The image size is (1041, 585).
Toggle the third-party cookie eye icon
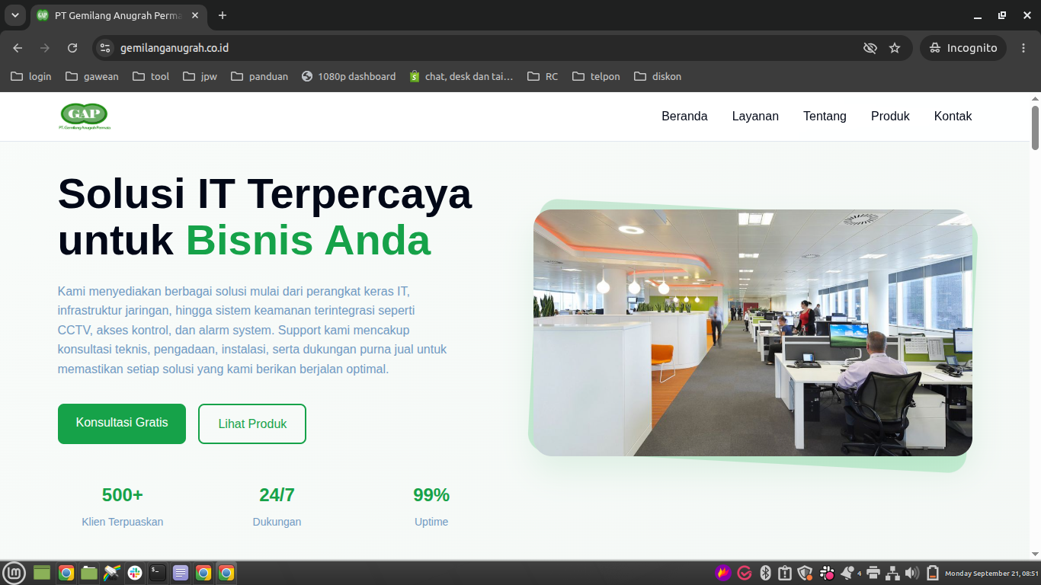point(870,48)
